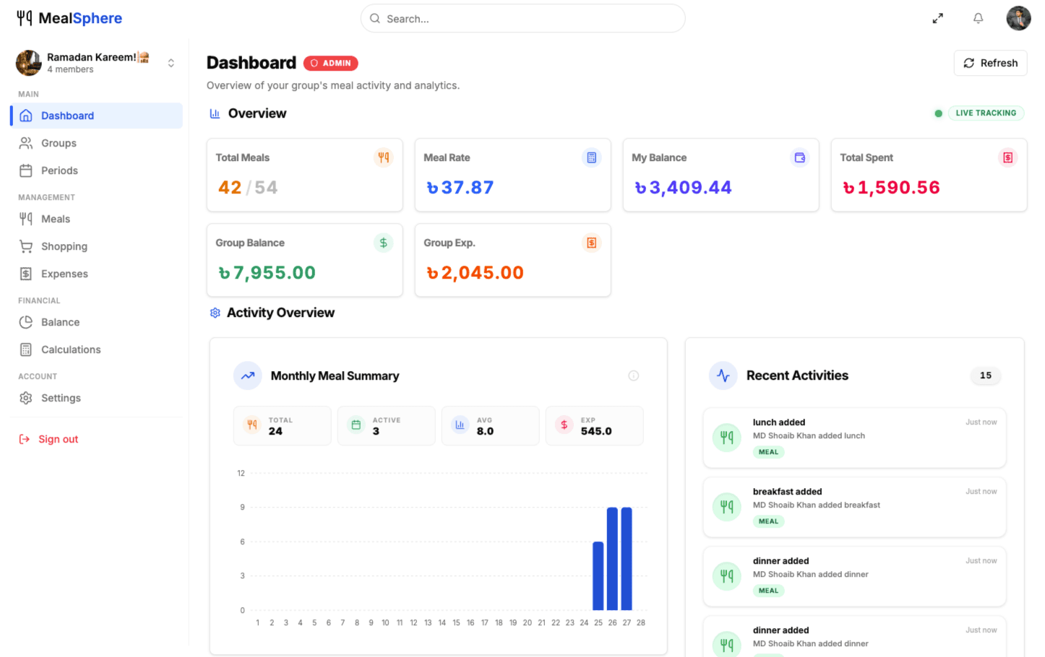This screenshot has height=657, width=1045.
Task: Click the Group Balance dollar icon
Action: point(383,243)
